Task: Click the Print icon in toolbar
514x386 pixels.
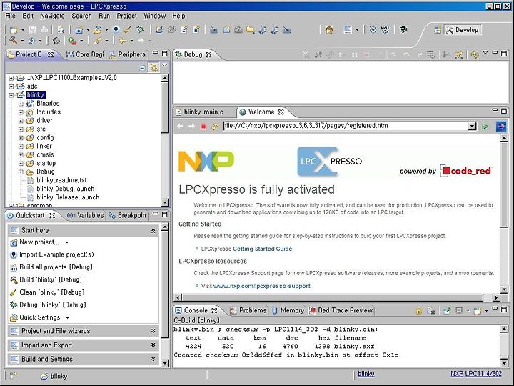Action: [x=44, y=30]
